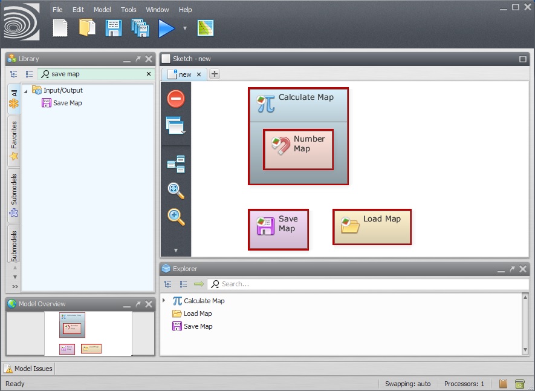The width and height of the screenshot is (535, 391).
Task: Click the zoom in magnifier icon
Action: 176,217
